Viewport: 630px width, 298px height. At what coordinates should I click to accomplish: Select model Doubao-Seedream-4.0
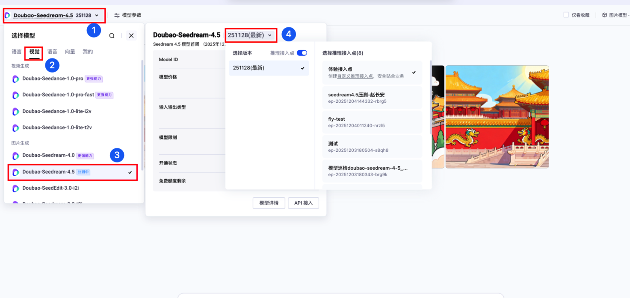[74, 156]
